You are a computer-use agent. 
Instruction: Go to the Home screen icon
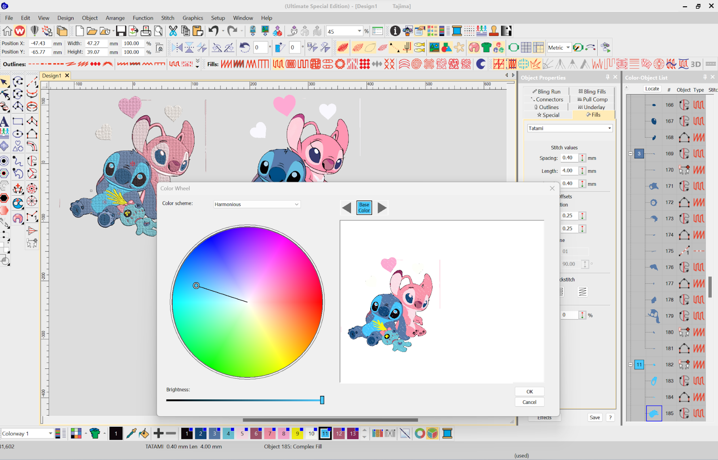[7, 31]
